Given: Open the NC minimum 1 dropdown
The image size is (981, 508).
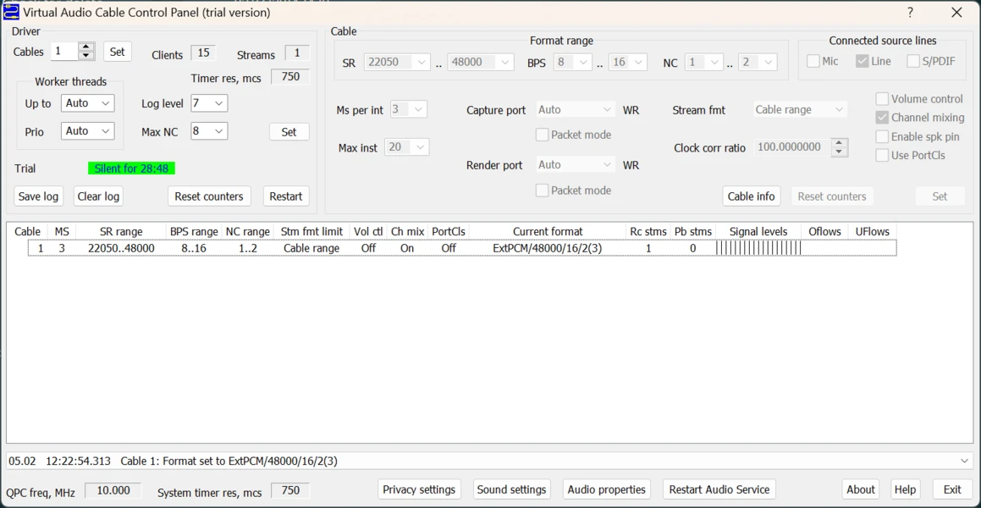Looking at the screenshot, I should (x=704, y=62).
